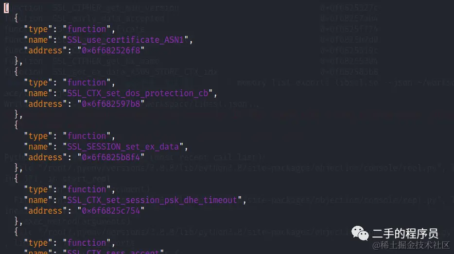Click the SSL_CTX_set_dos_protection_cb string
Screen dimensions: 454x254
pos(138,93)
